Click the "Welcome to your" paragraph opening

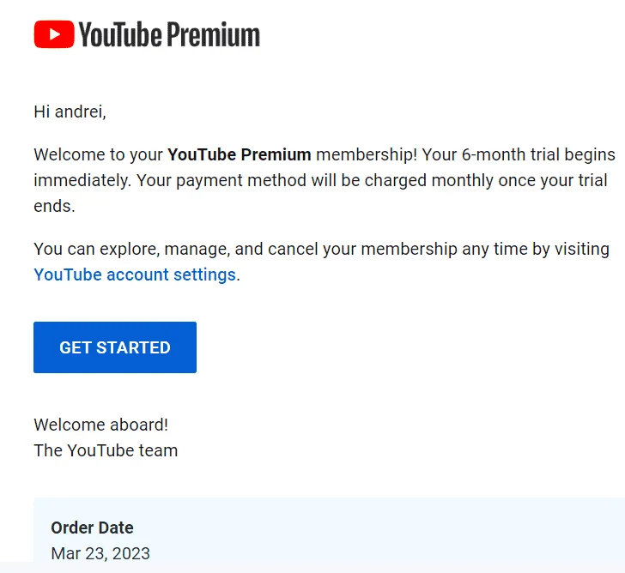[x=99, y=154]
